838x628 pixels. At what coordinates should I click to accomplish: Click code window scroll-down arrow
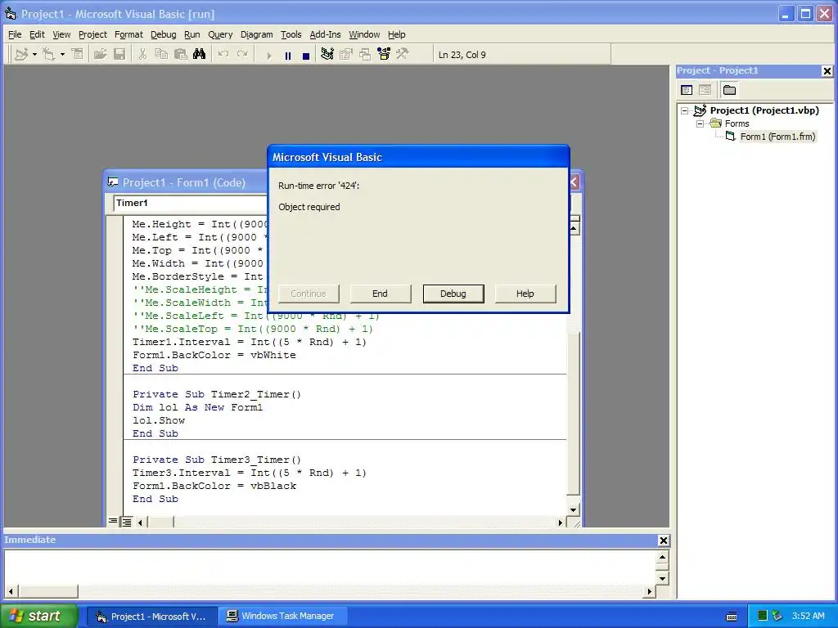[573, 509]
